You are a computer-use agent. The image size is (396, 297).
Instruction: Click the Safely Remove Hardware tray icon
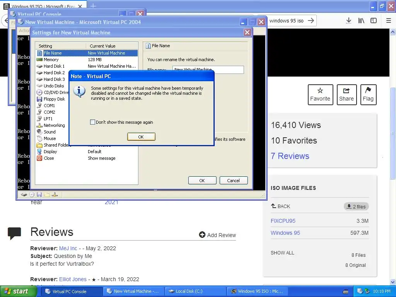(367, 292)
